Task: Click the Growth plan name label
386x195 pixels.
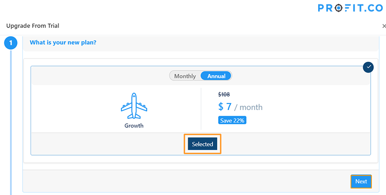Action: point(134,126)
